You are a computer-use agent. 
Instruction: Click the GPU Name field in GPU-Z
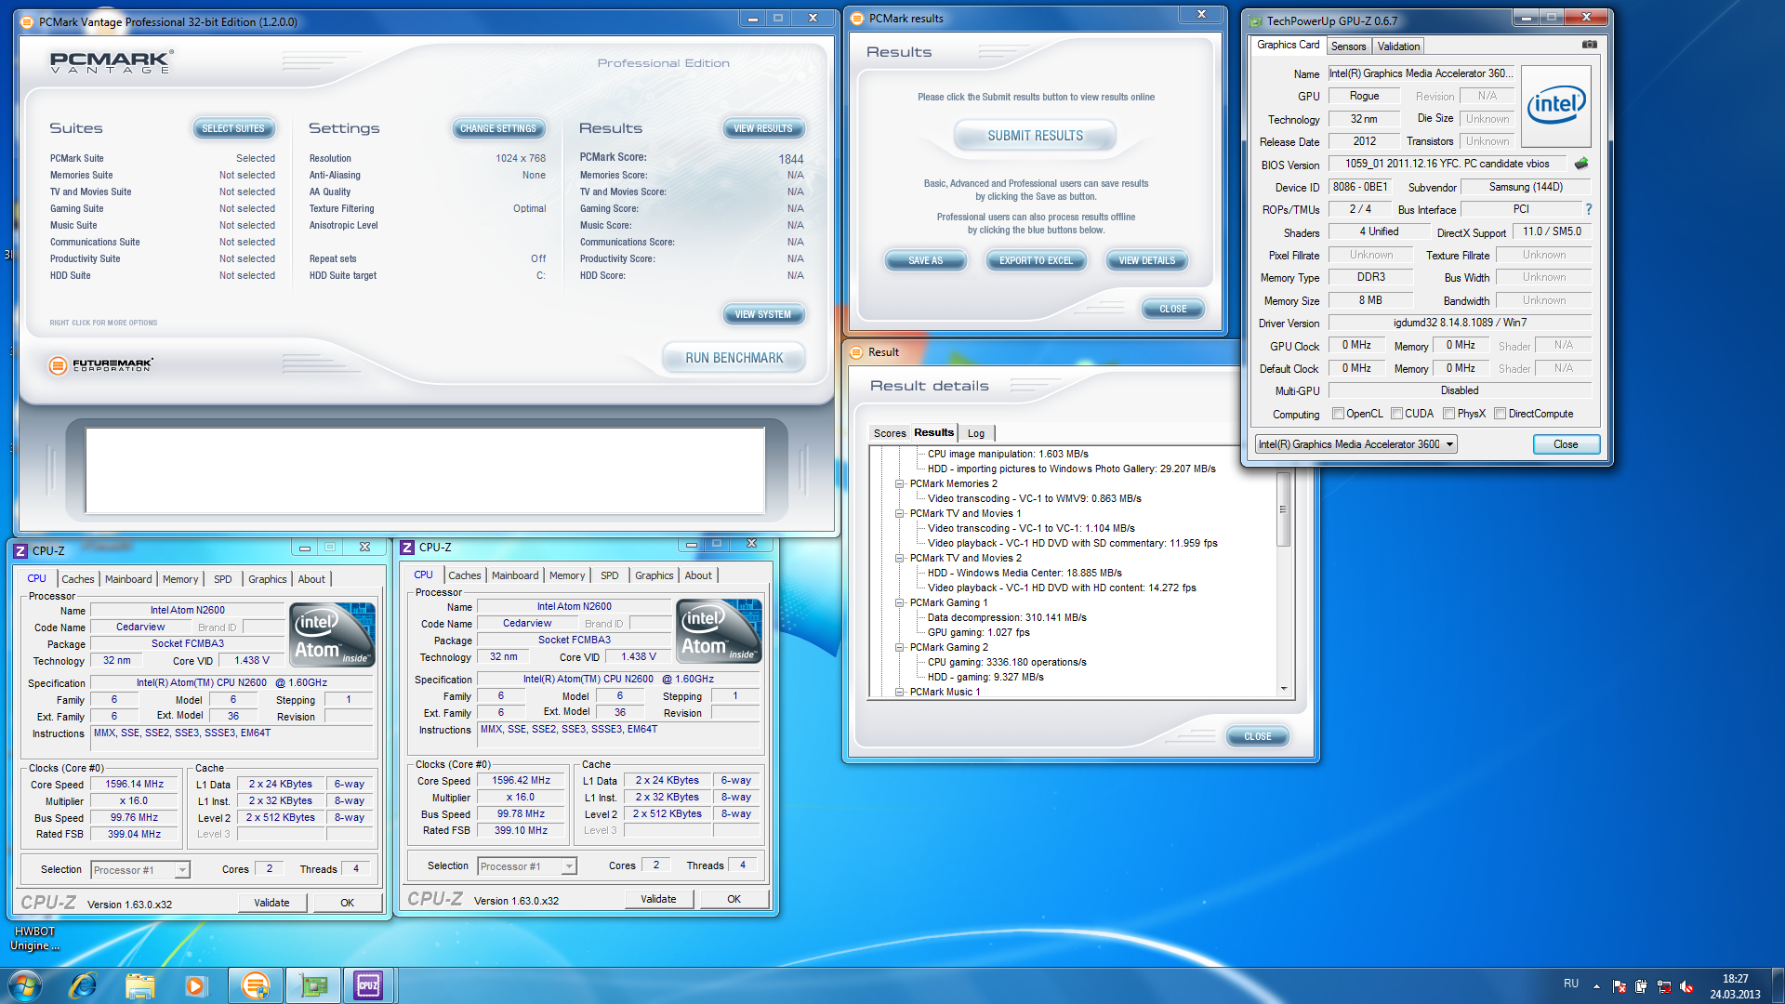1421,73
